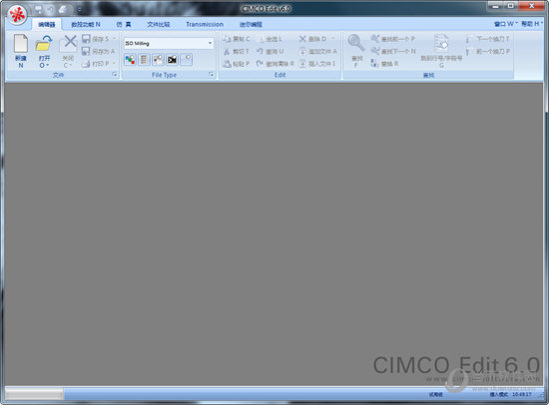Viewport: 549px width, 405px height.
Task: Click the last File Type toolbar icon
Action: coord(187,60)
